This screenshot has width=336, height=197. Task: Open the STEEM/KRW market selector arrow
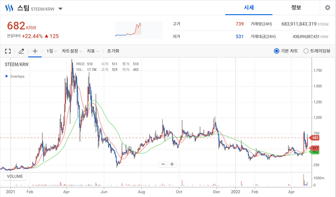tap(60, 9)
